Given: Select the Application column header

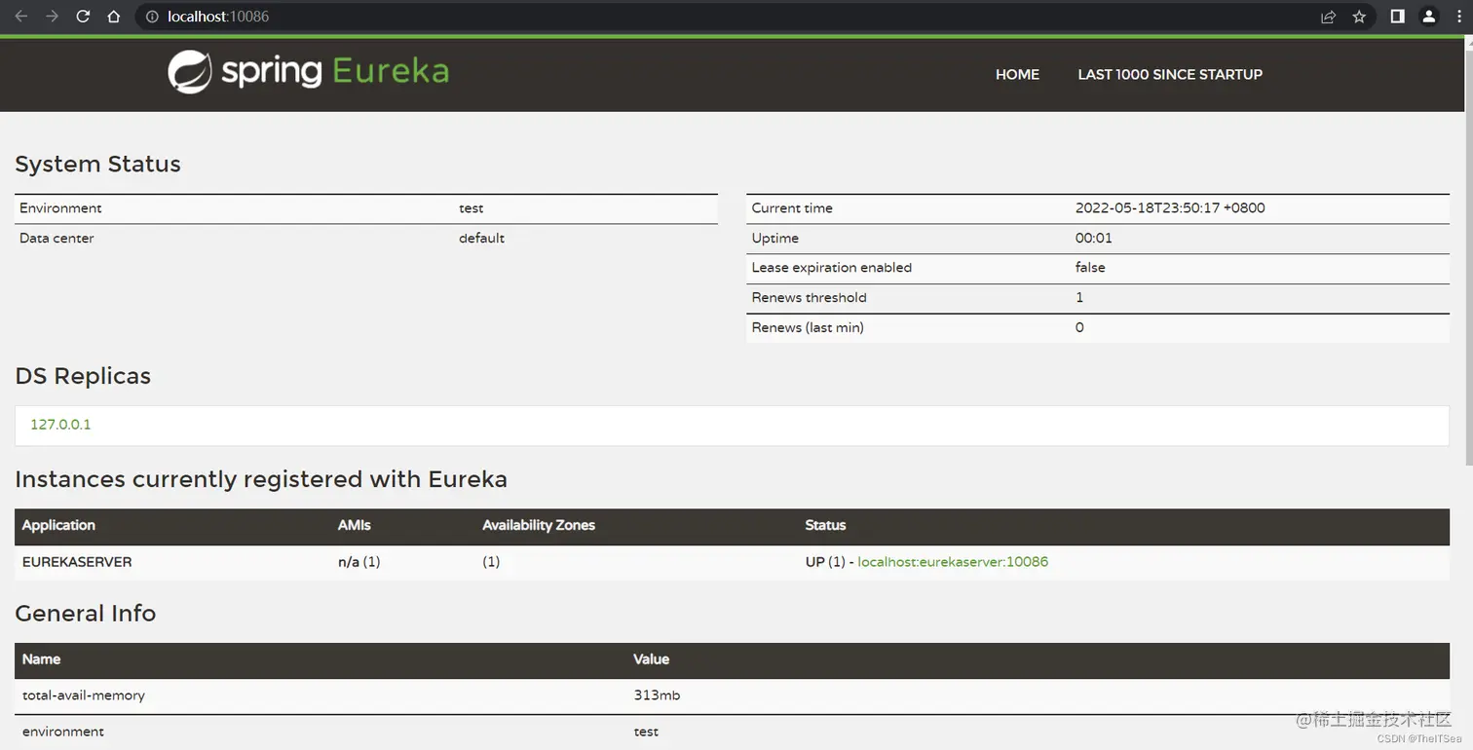Looking at the screenshot, I should (58, 525).
